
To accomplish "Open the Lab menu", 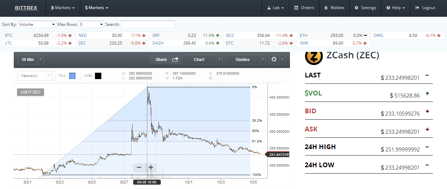I will click(x=276, y=8).
